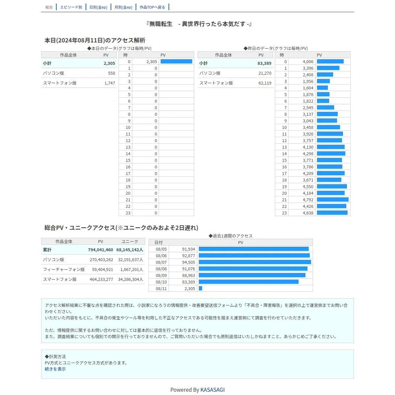
Task: Switch to the エピソード別 tab
Action: 71,7
